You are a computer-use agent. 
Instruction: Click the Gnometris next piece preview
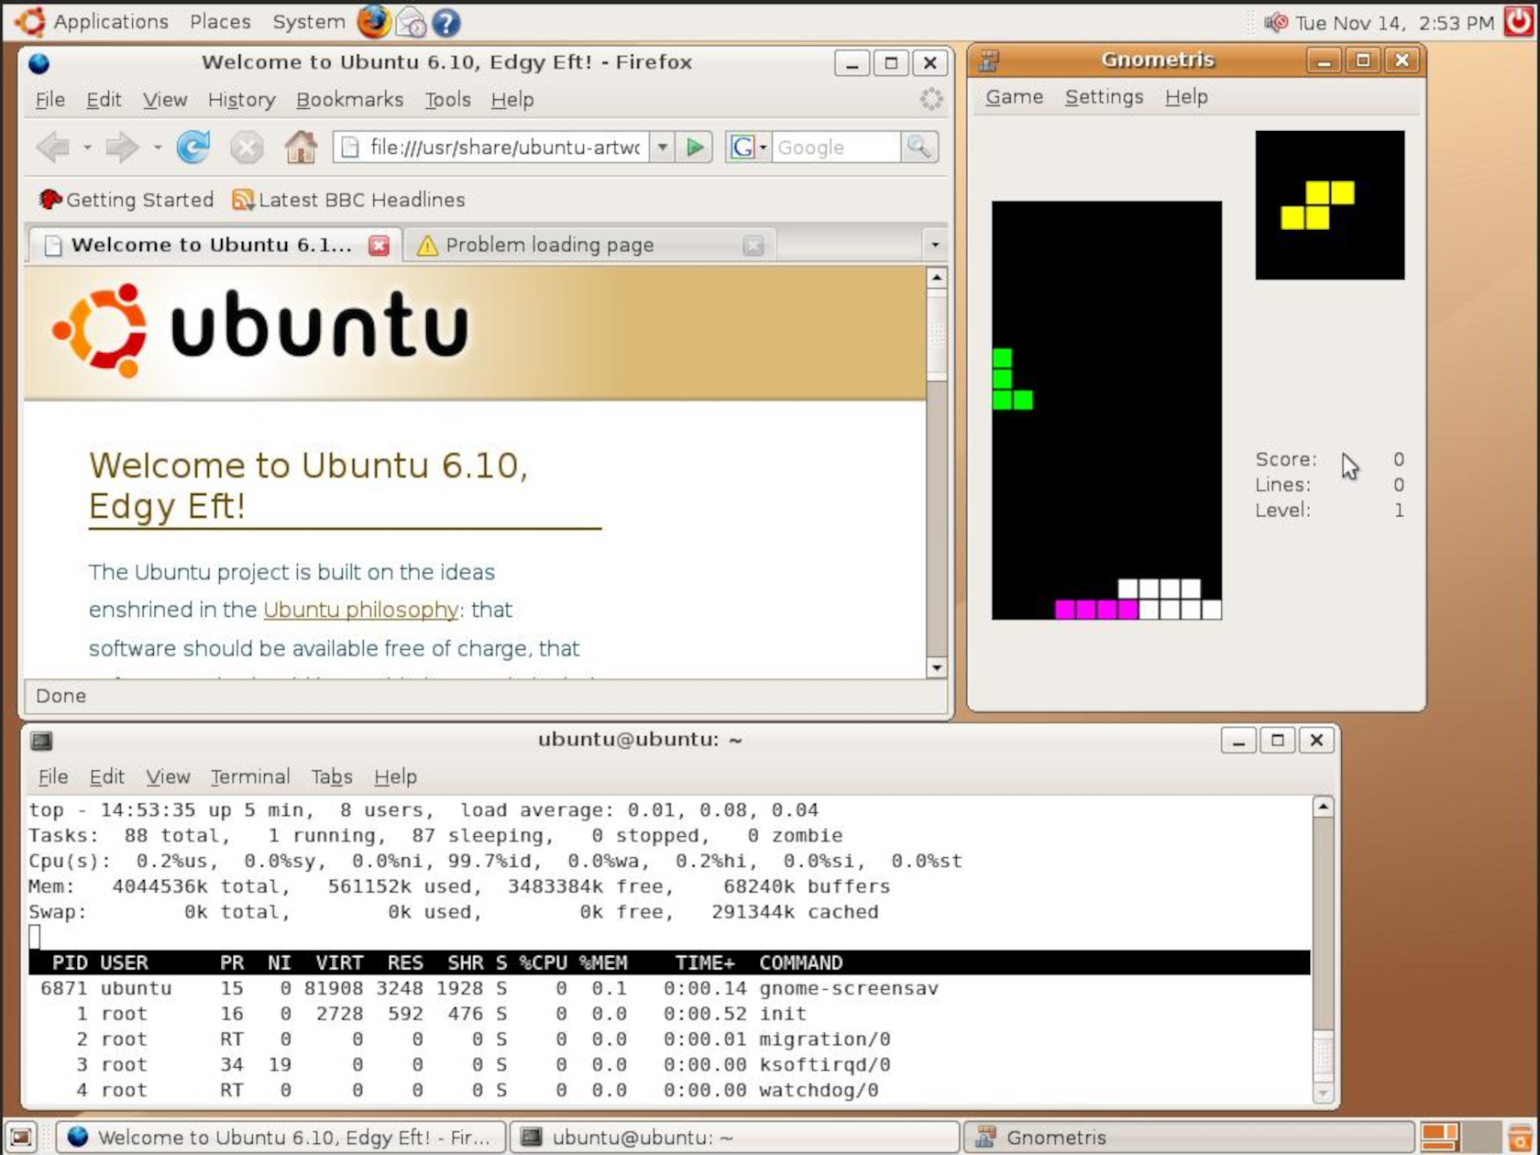pos(1330,204)
